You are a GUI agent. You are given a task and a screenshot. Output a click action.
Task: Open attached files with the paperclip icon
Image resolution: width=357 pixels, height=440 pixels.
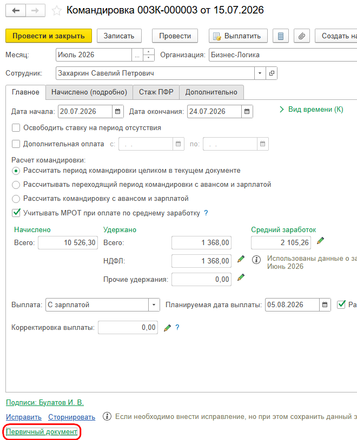click(302, 36)
